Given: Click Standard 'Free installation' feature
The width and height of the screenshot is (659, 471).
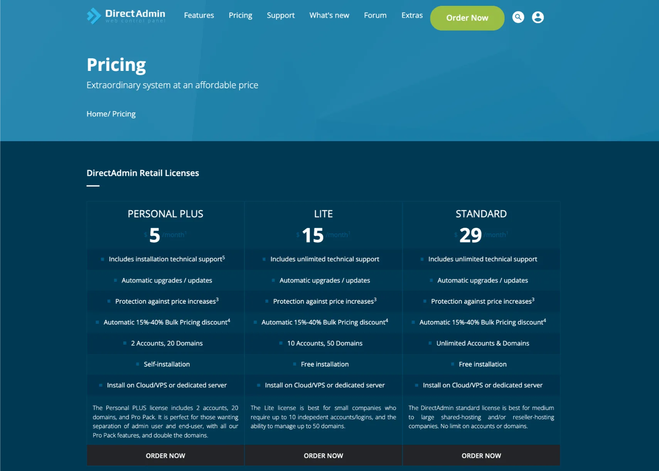Looking at the screenshot, I should pyautogui.click(x=483, y=364).
